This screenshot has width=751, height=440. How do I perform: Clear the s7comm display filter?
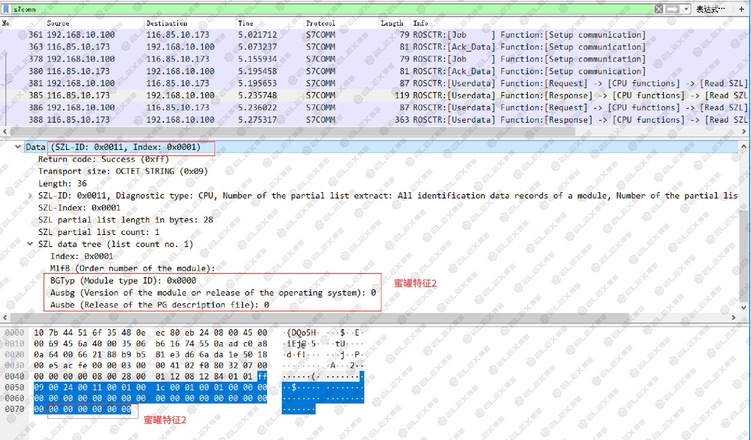click(659, 9)
